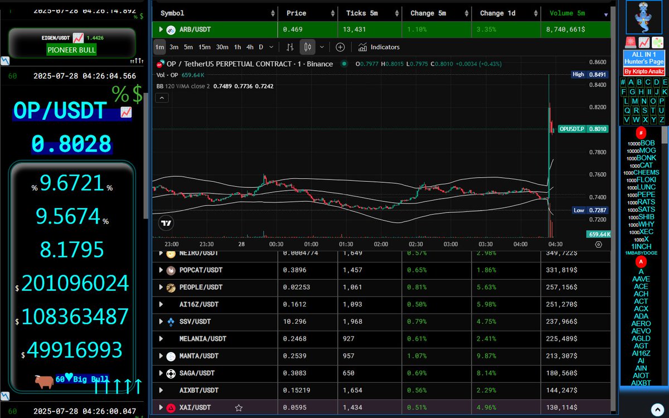Image resolution: width=669 pixels, height=418 pixels.
Task: Sort table by Change 5m column
Action: coord(437,13)
